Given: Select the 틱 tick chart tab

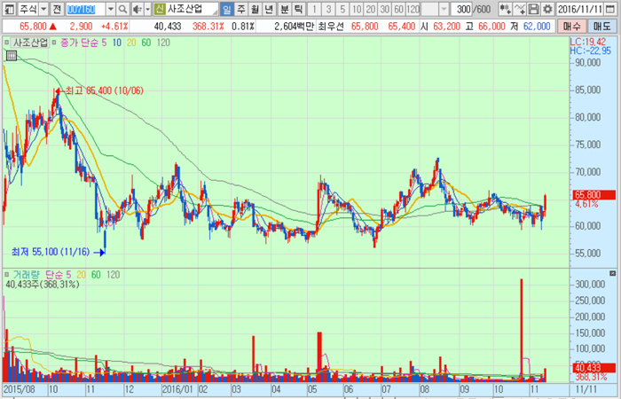Looking at the screenshot, I should coord(298,9).
